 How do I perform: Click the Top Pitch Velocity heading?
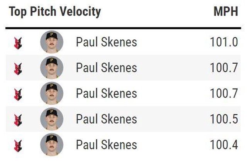click(55, 12)
